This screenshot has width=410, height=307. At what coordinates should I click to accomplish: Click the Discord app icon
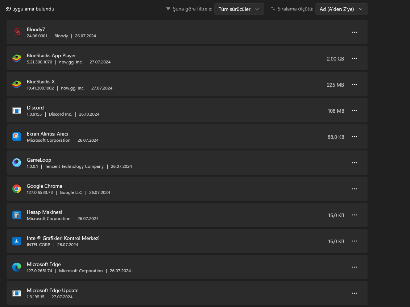click(x=17, y=111)
